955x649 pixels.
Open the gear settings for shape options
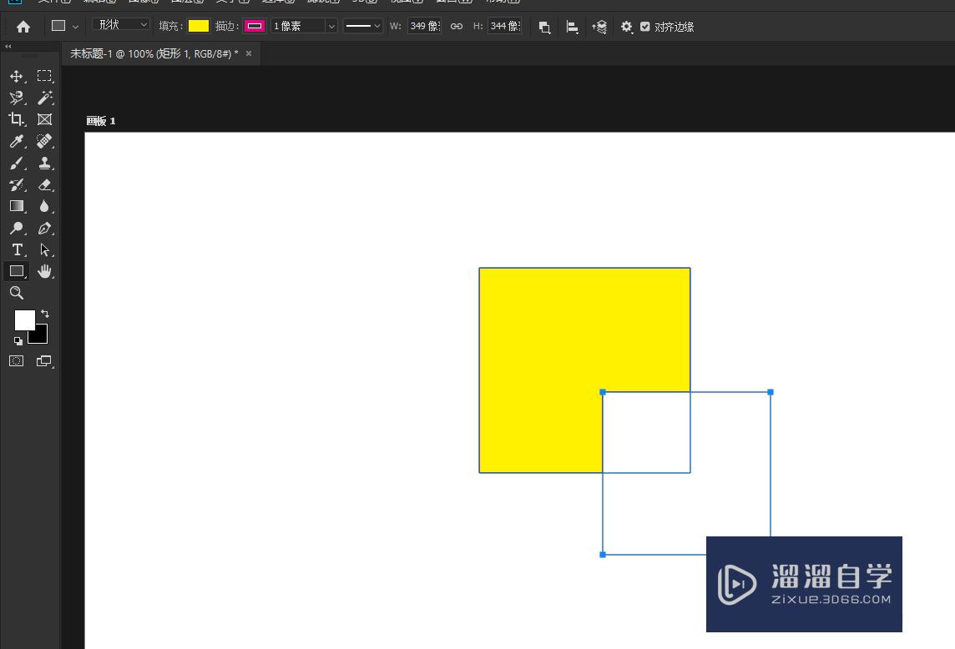tap(626, 27)
